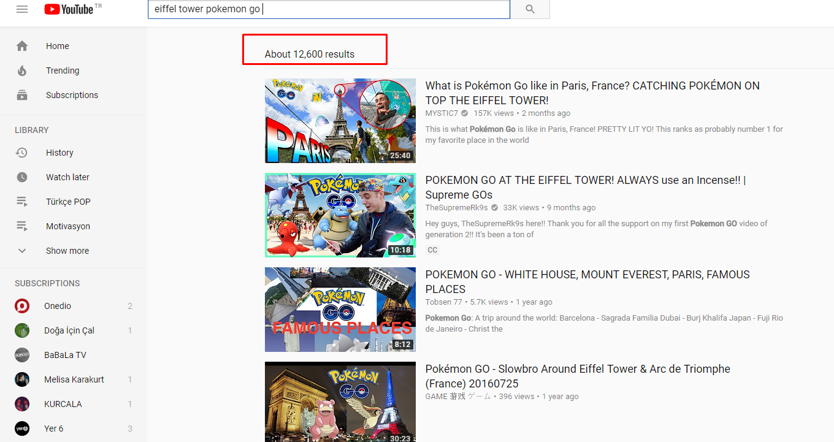834x442 pixels.
Task: Open 'What is Pokémon Go like in Paris' video title
Action: click(592, 93)
